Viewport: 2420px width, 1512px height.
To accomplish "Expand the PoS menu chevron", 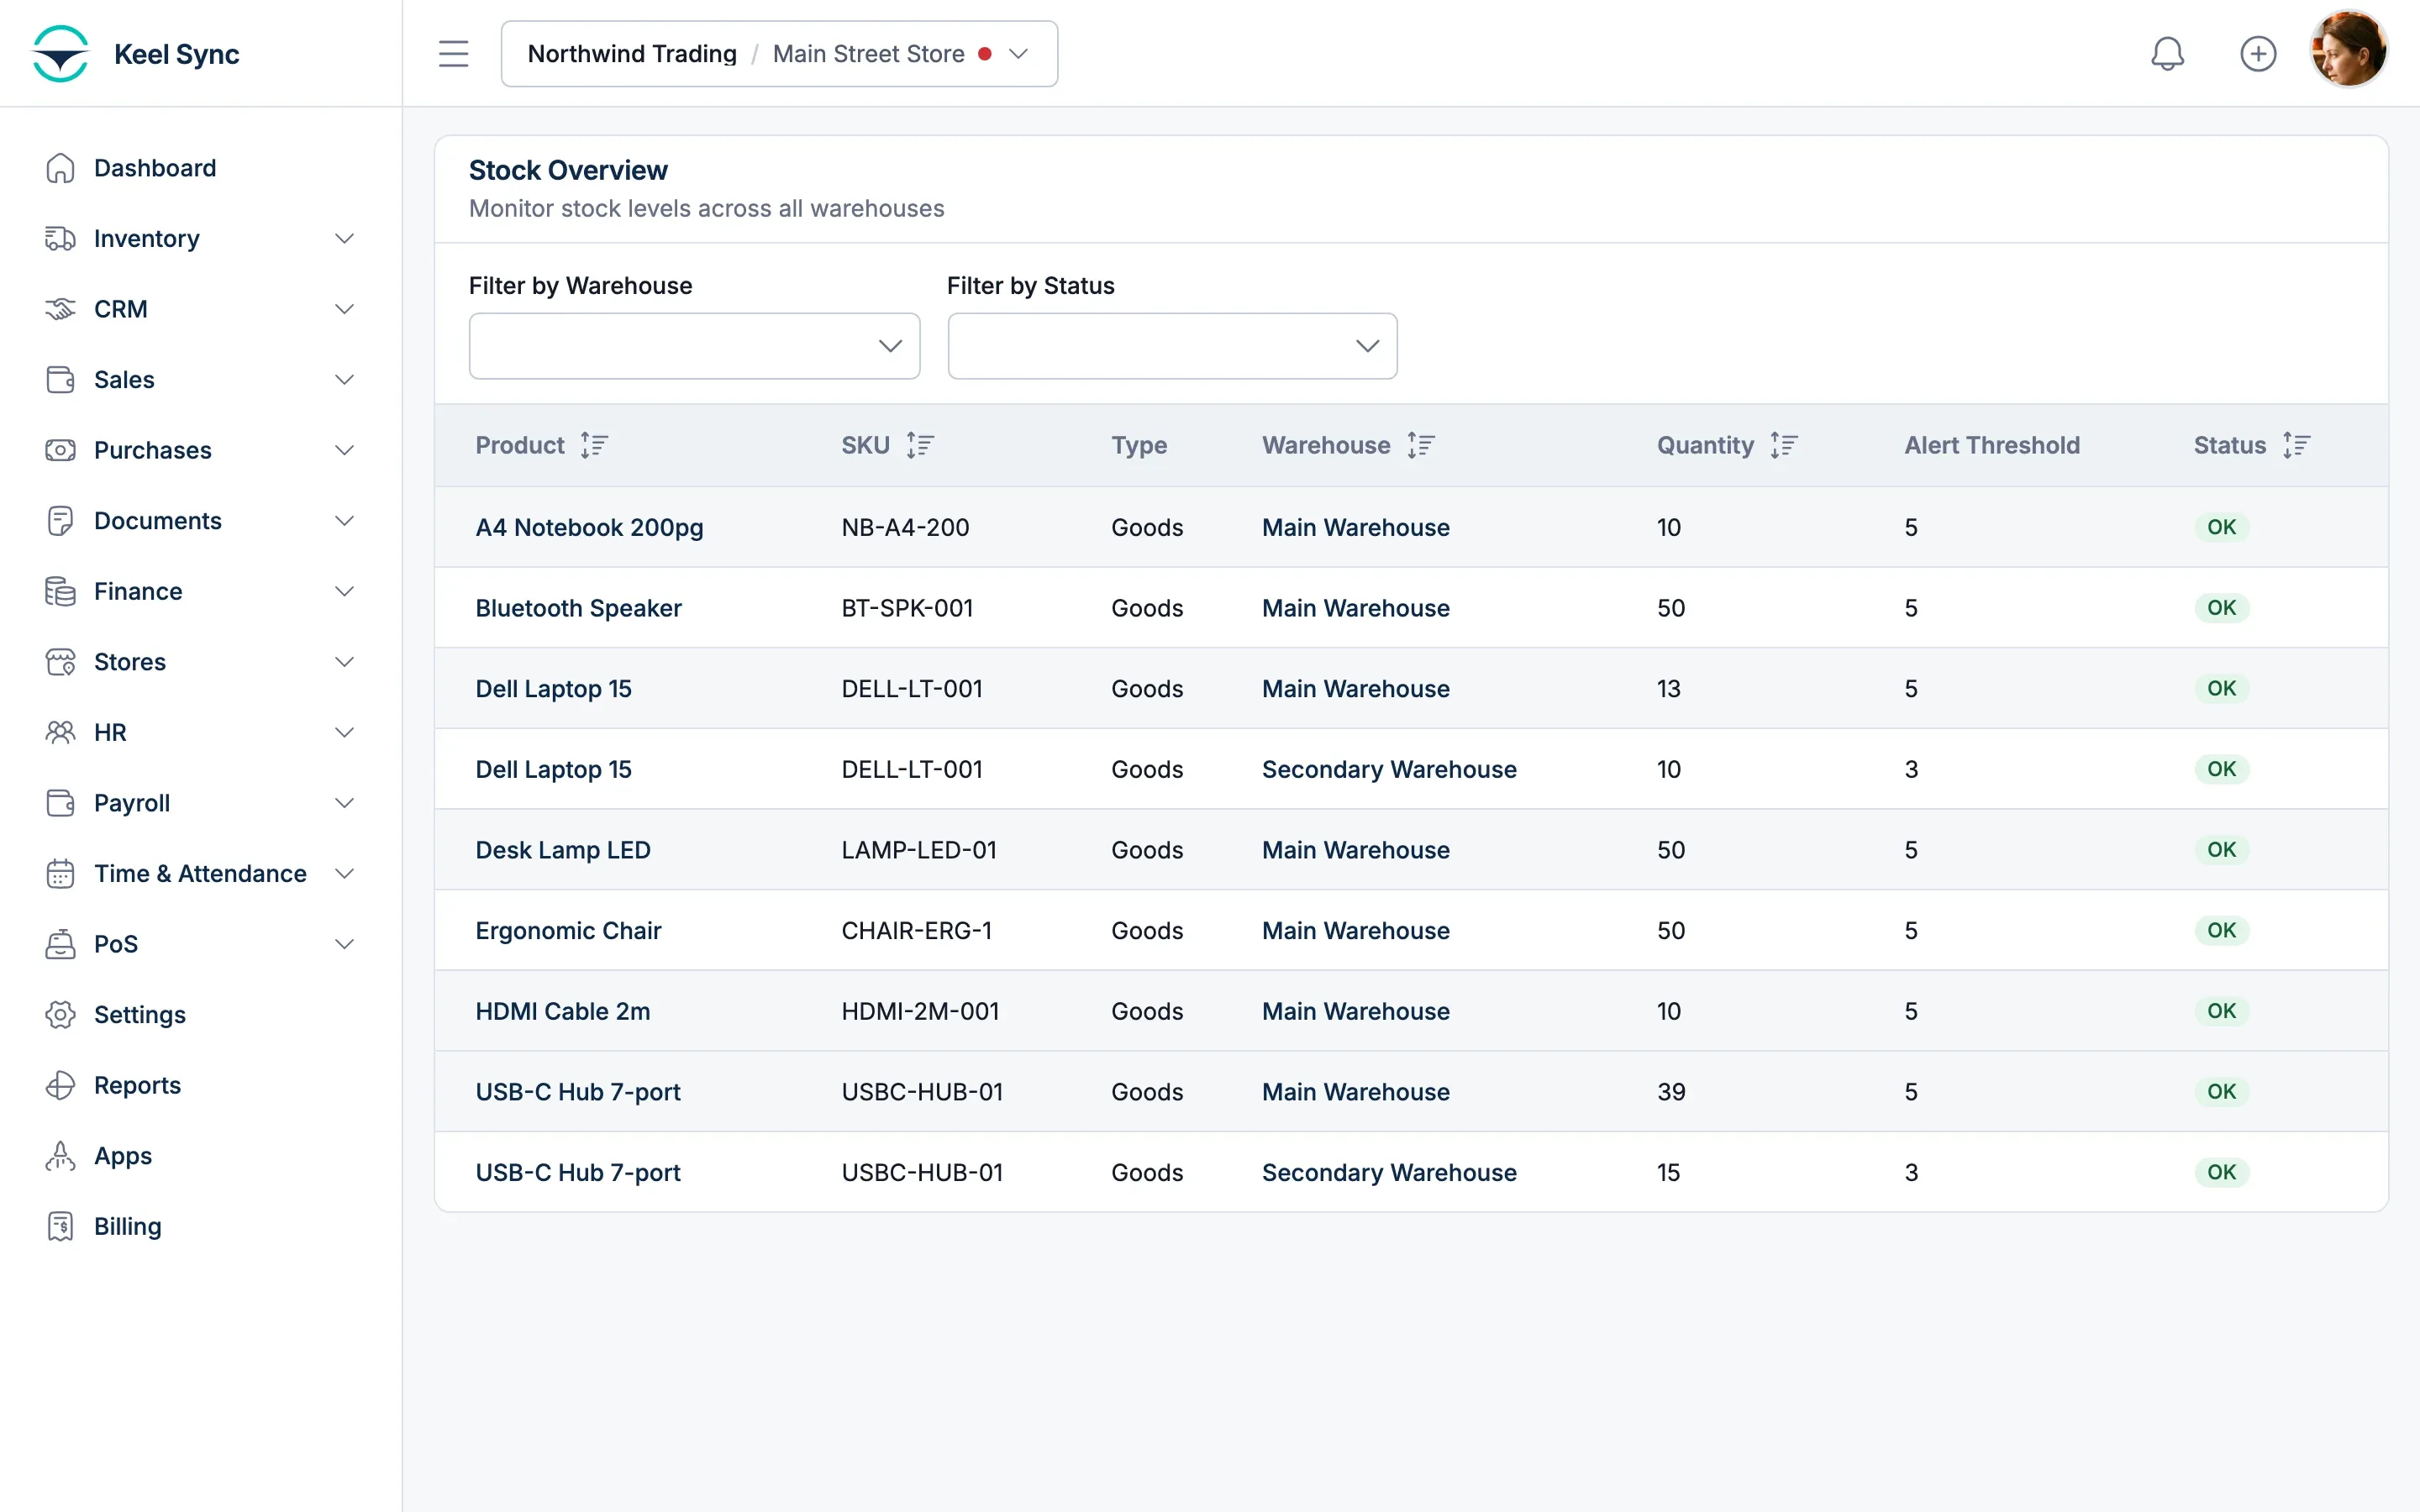I will click(x=344, y=944).
